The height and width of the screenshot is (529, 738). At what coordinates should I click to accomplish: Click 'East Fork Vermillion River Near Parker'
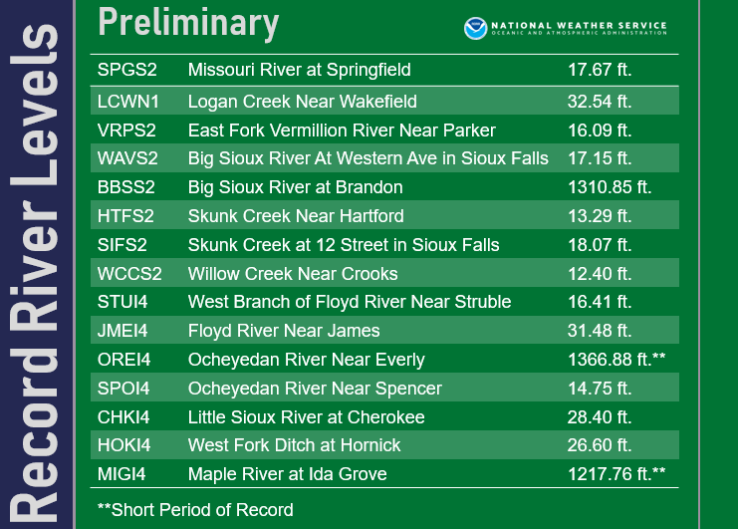(x=342, y=131)
